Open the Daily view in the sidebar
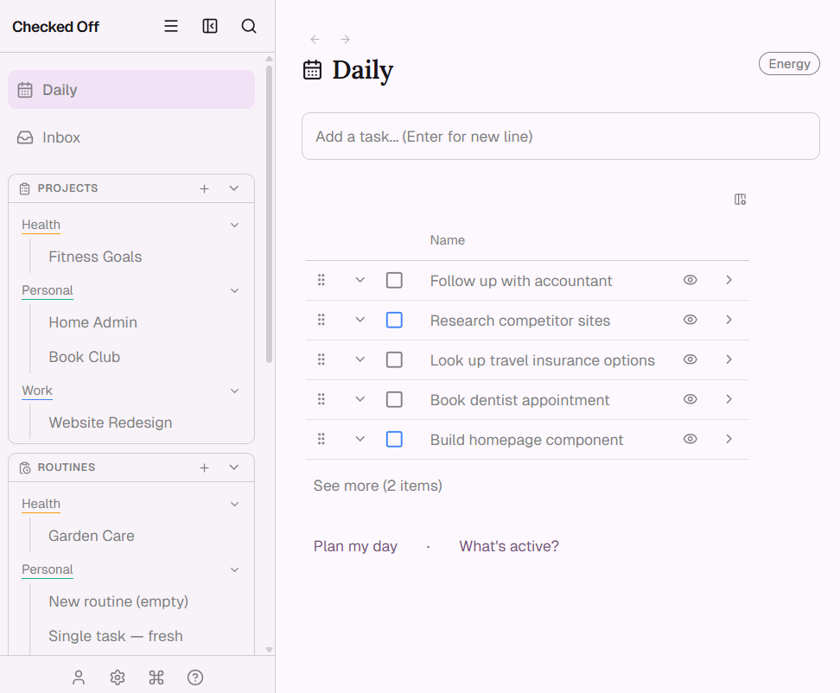 [131, 90]
